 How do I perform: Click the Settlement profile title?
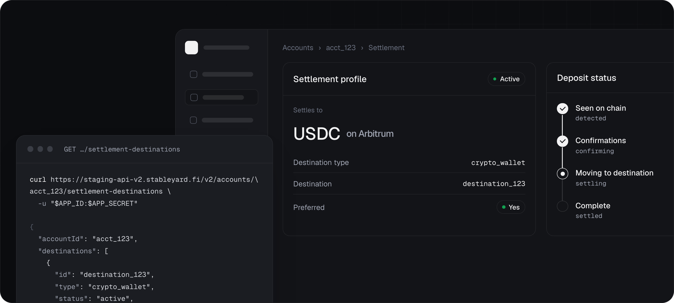pyautogui.click(x=330, y=79)
